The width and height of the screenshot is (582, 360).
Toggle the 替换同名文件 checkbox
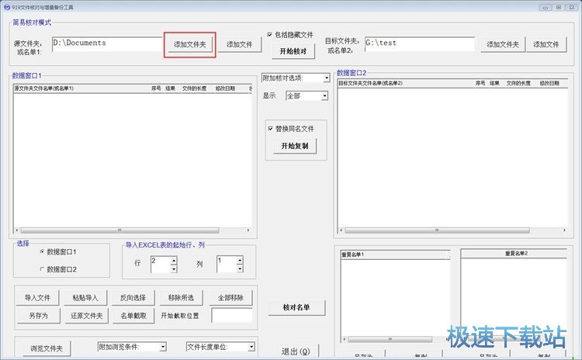coord(270,129)
